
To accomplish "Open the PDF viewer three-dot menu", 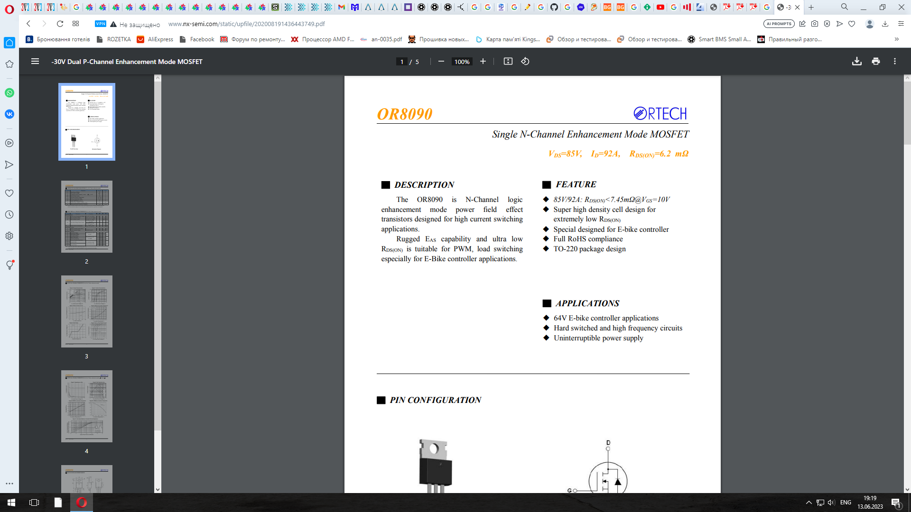I will click(895, 61).
